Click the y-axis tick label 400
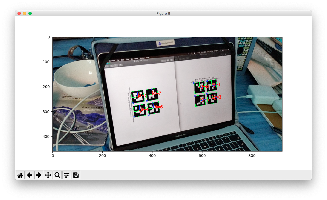The height and width of the screenshot is (200, 327). [46, 137]
